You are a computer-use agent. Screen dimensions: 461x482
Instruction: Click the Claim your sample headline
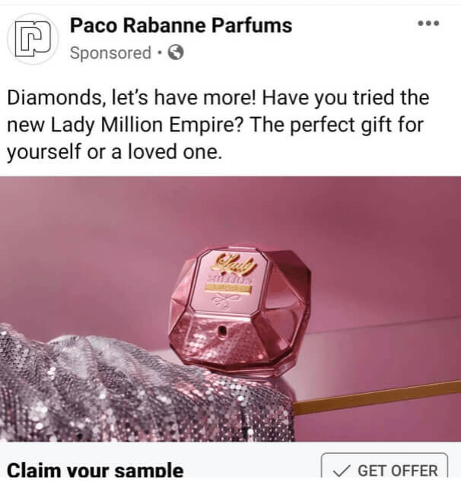(x=95, y=471)
